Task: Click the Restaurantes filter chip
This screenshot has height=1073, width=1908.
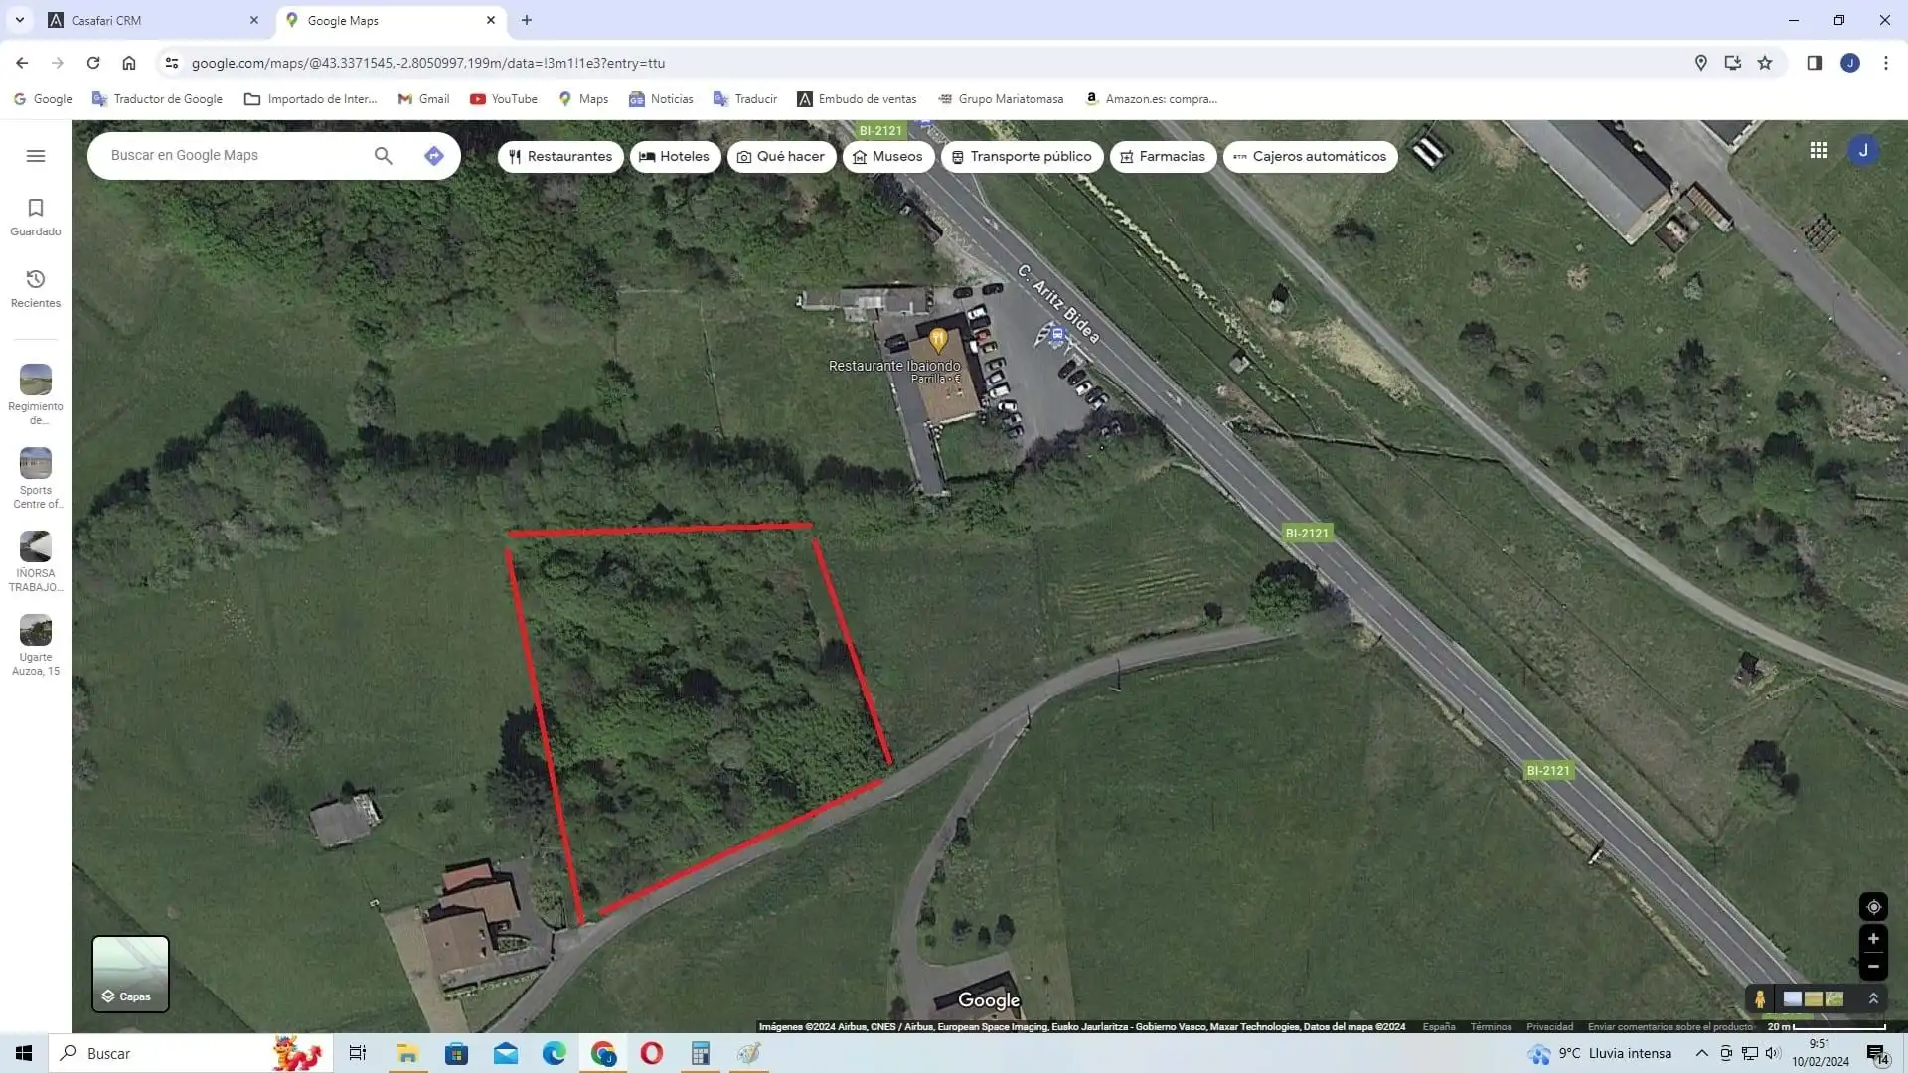Action: click(560, 156)
